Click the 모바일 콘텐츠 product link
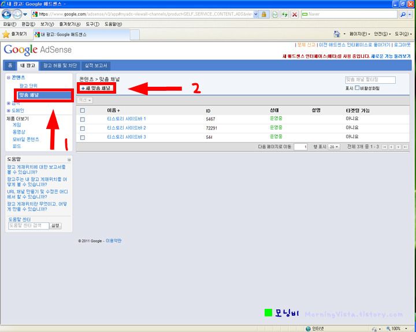Viewport: 416px width, 332px height. tap(26, 139)
